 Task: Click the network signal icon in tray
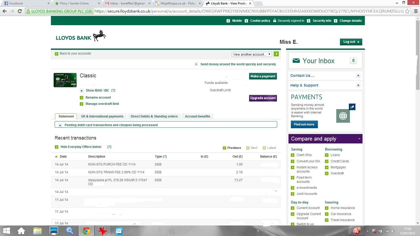point(387,231)
